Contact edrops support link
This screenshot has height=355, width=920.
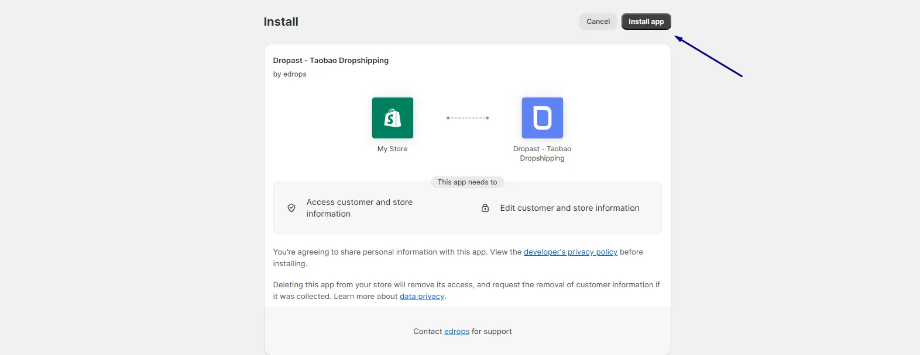point(456,332)
